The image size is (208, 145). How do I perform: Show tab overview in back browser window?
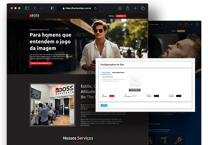pos(197,24)
